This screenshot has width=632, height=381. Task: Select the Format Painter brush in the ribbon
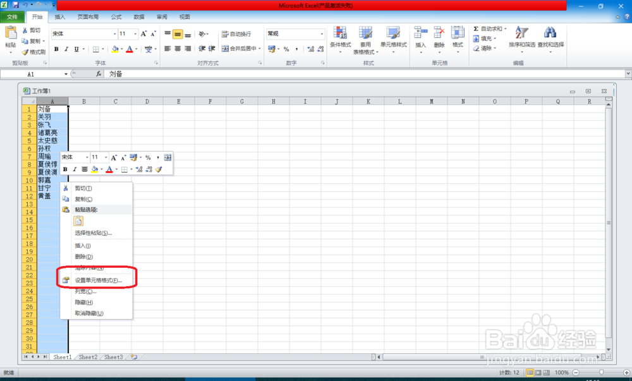[25, 52]
